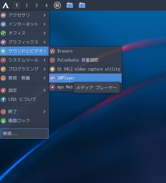
Task: Open the システムツール menu category
Action: coord(24,60)
